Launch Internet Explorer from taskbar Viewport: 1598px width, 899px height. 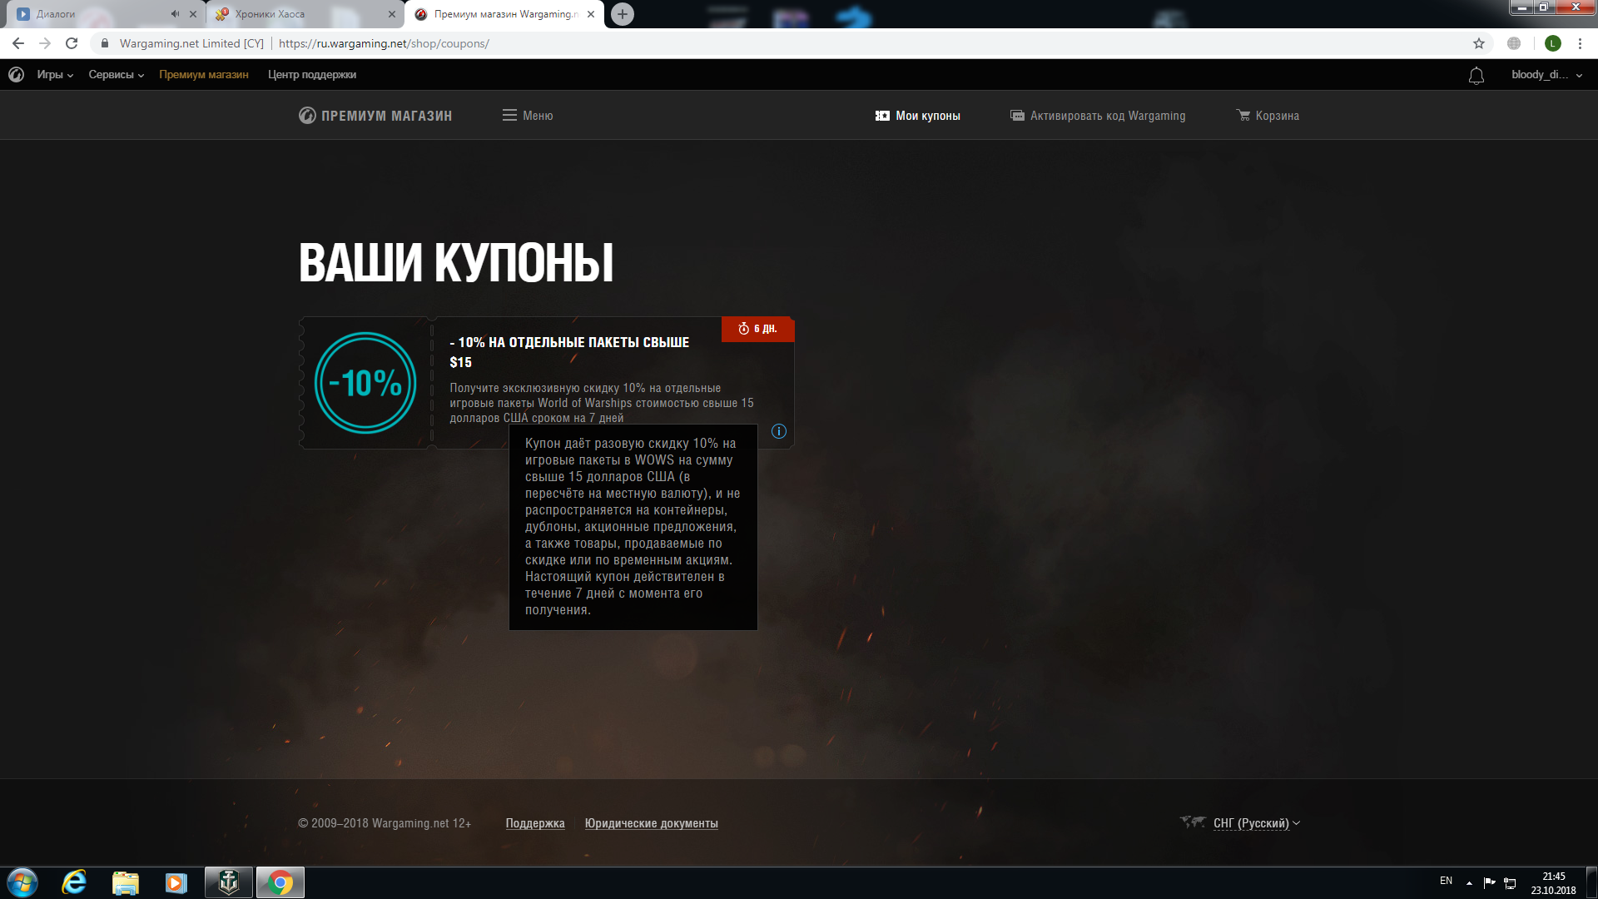[75, 882]
